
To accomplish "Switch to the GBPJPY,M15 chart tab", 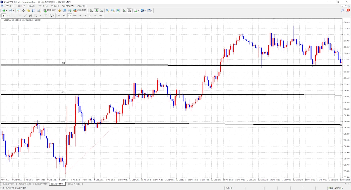I will [x=41, y=184].
